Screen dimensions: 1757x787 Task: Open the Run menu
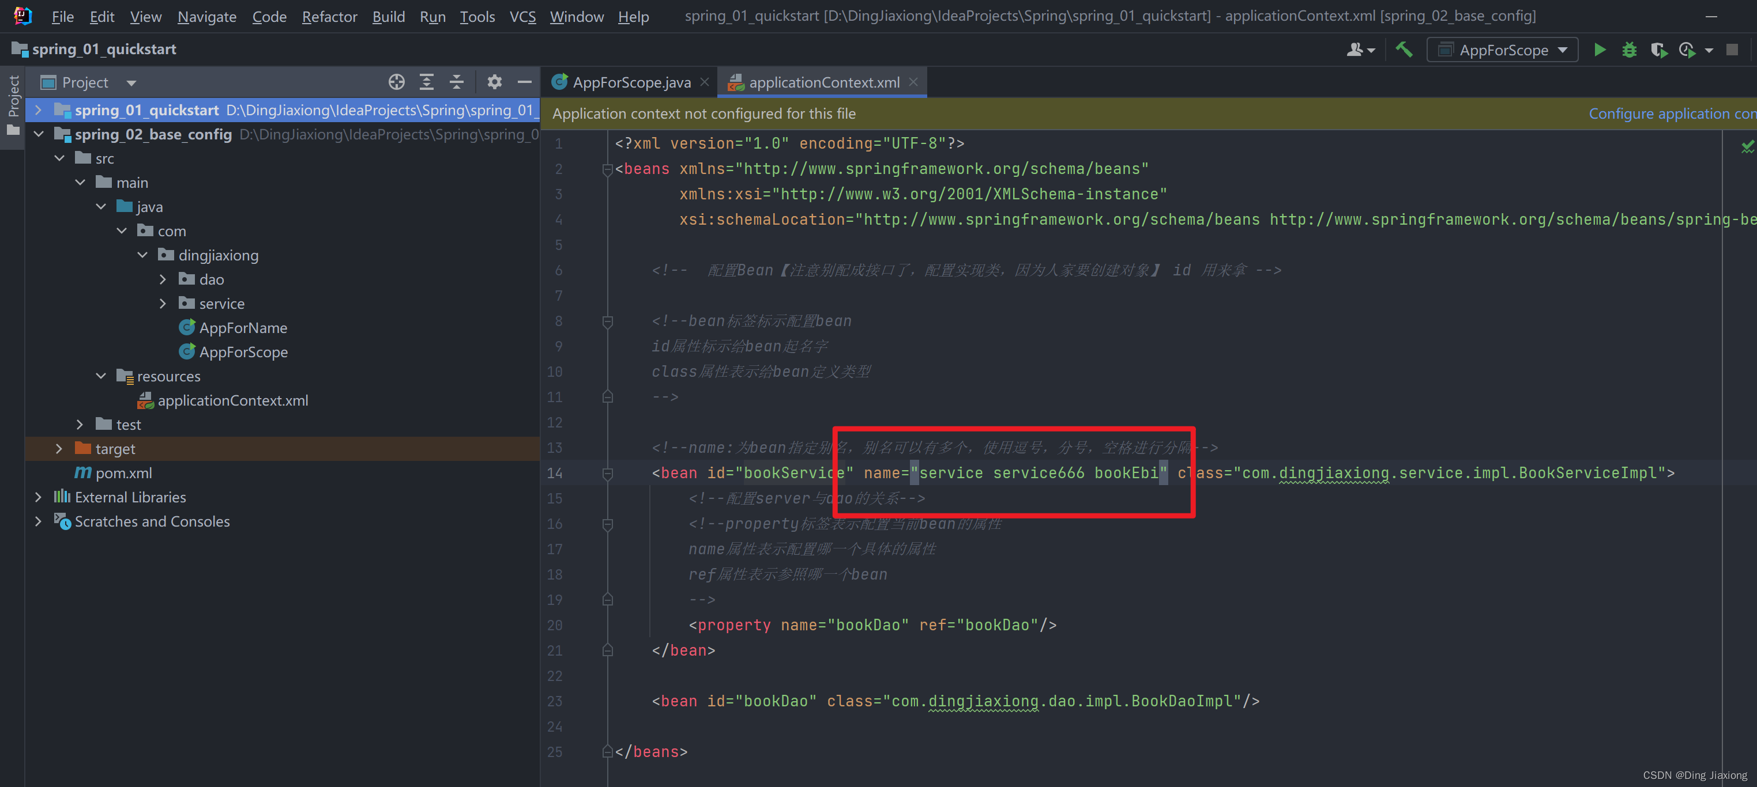(x=432, y=16)
